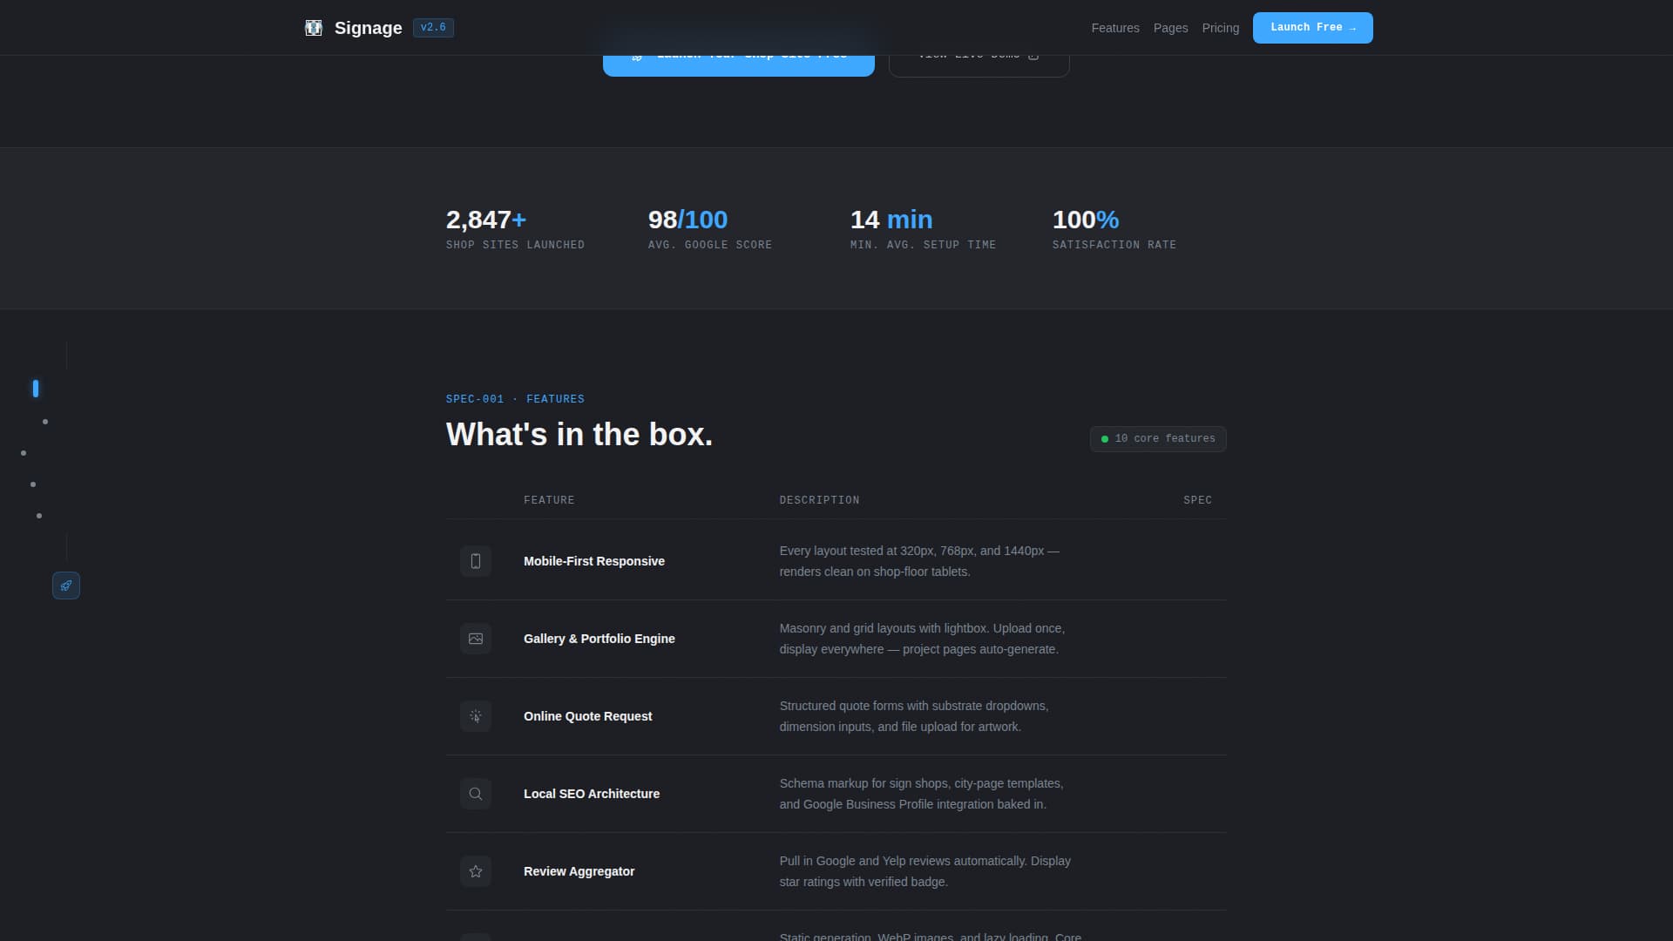Click the Gallery & Portfolio Engine image icon

point(476,639)
